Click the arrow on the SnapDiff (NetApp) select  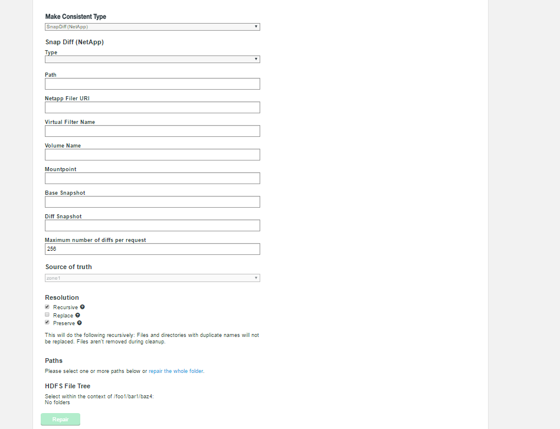click(256, 27)
